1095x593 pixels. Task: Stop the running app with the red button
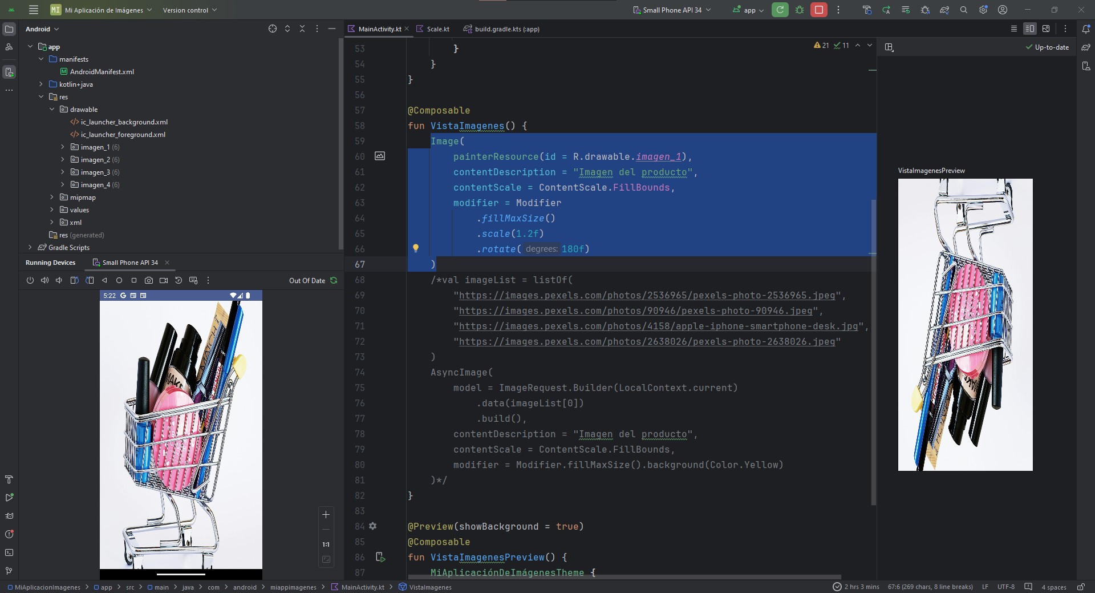818,10
